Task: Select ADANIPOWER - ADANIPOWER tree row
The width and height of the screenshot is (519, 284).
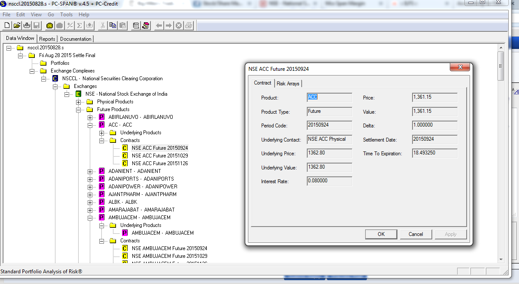Action: (x=143, y=187)
